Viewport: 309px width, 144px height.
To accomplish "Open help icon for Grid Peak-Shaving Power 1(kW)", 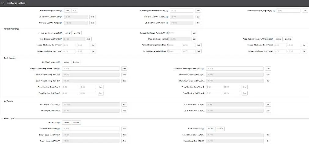I will pos(59,69).
